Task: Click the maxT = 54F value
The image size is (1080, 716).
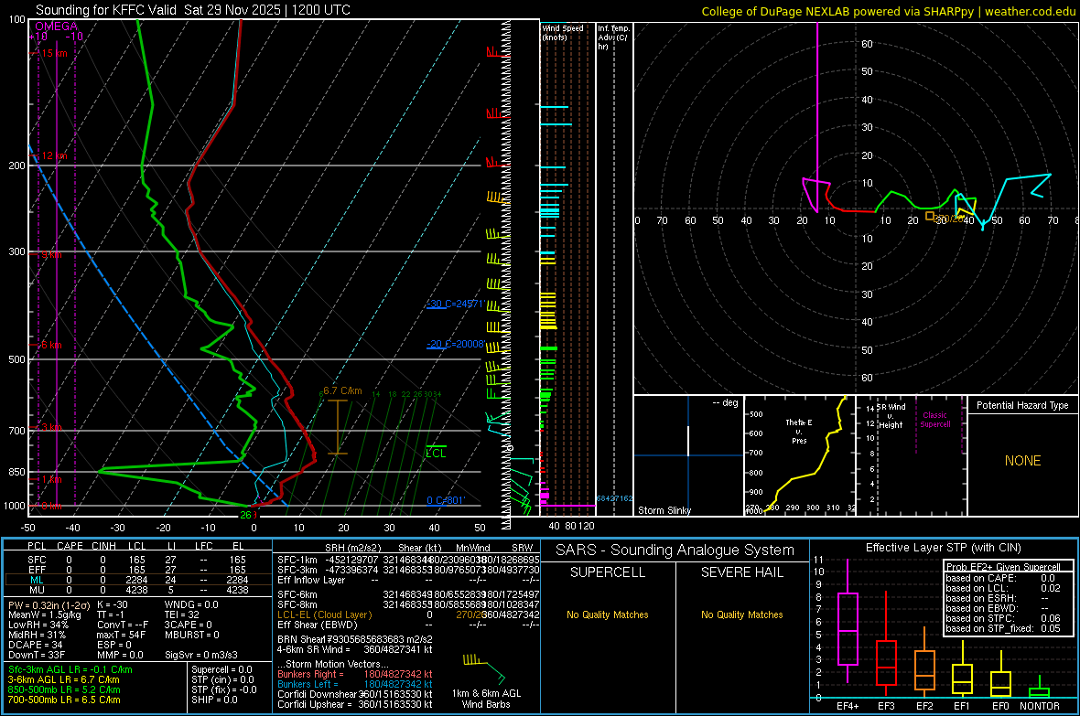Action: [121, 635]
